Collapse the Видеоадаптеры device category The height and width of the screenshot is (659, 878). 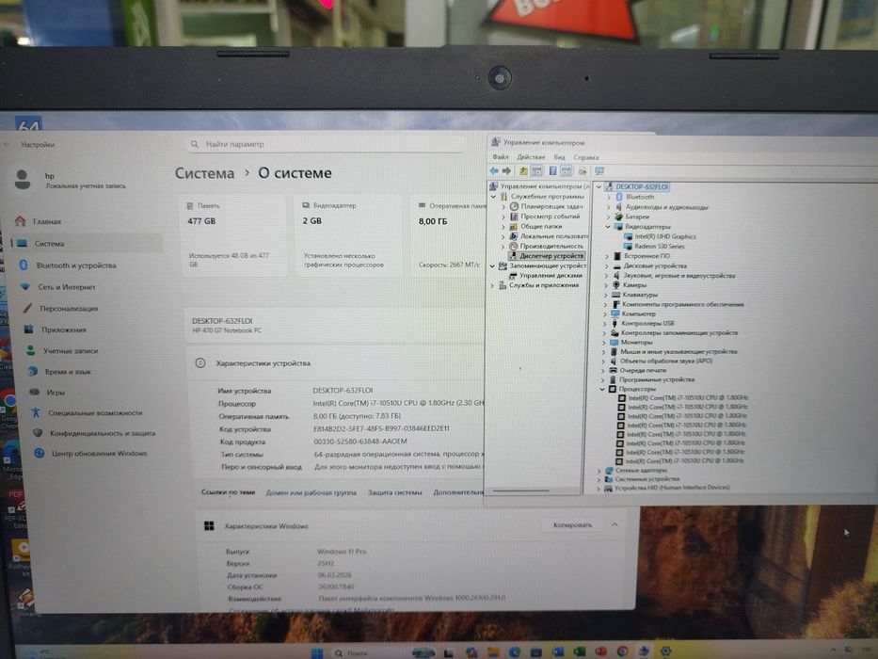pos(608,226)
